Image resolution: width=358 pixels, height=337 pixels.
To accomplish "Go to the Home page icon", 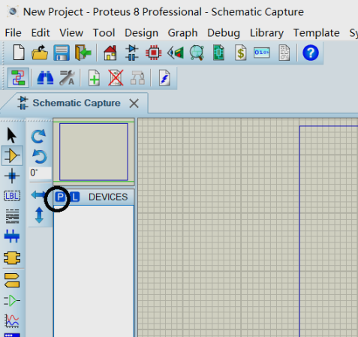I will coord(110,53).
